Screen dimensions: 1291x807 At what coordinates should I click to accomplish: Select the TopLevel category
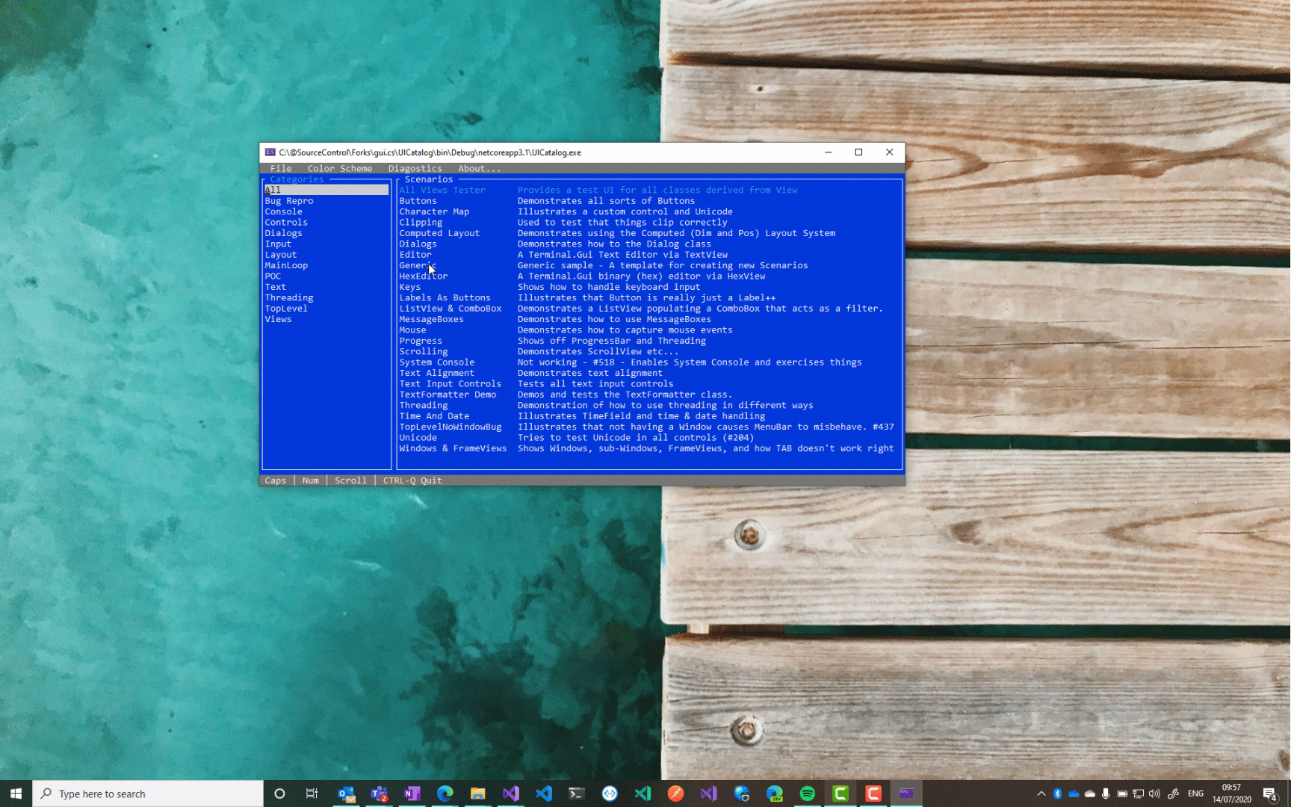286,309
